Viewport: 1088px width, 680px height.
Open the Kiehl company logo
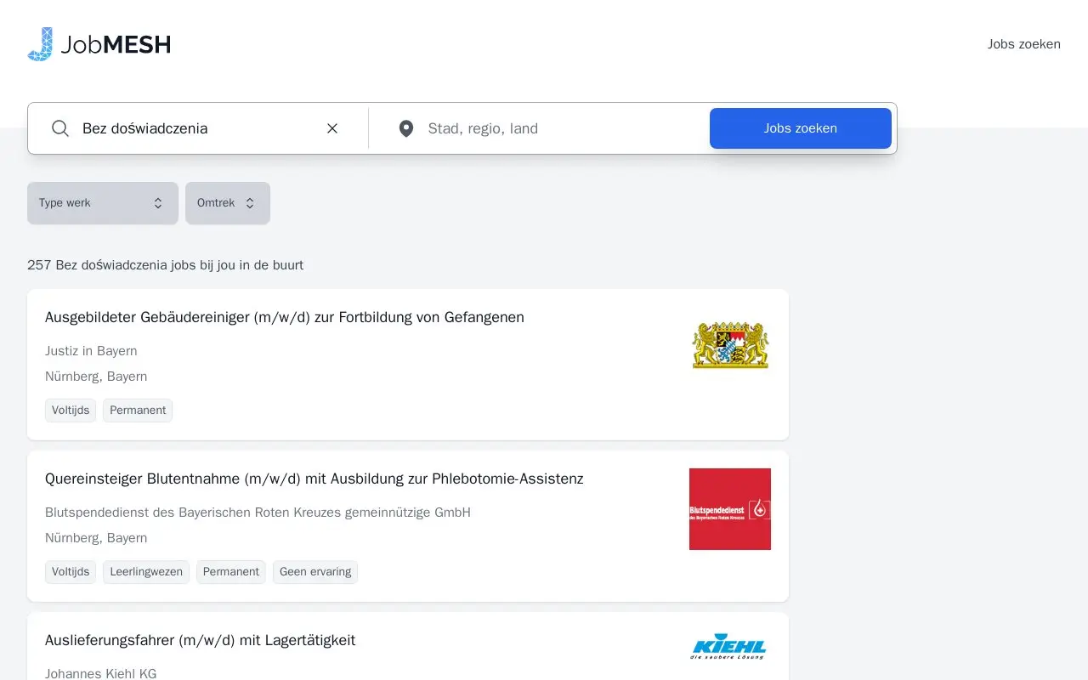(730, 647)
